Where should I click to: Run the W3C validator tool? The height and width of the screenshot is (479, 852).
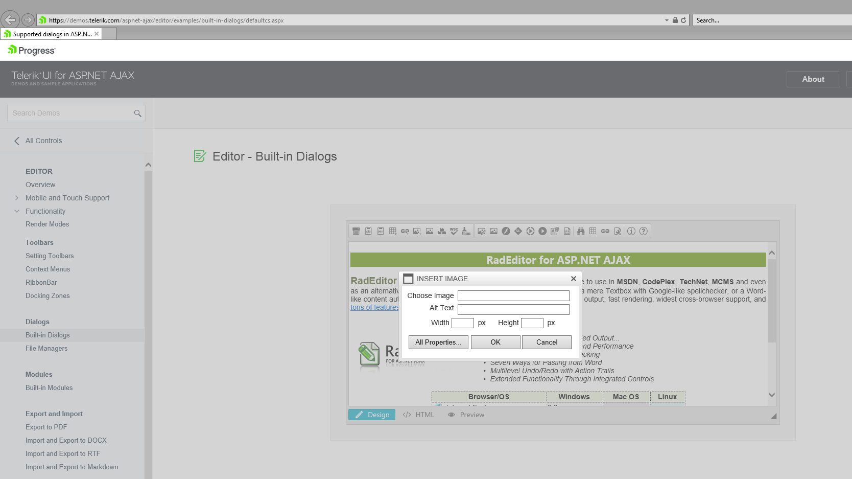[454, 231]
